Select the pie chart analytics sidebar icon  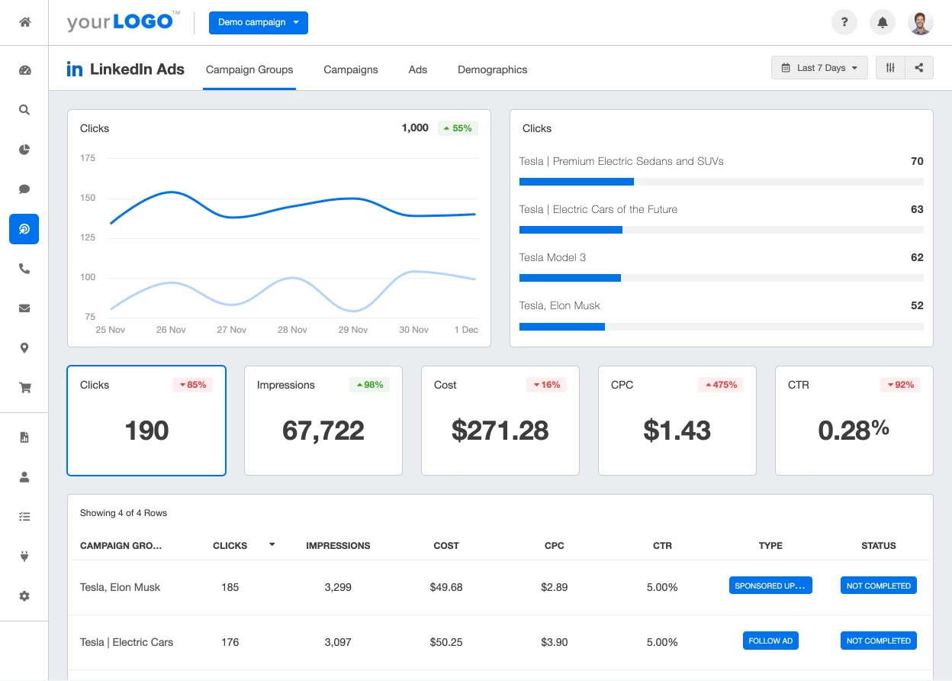24,150
